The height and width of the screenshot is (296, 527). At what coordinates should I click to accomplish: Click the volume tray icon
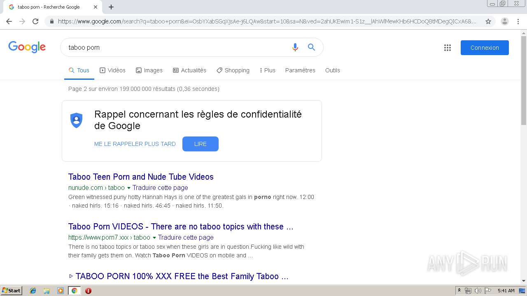[478, 291]
